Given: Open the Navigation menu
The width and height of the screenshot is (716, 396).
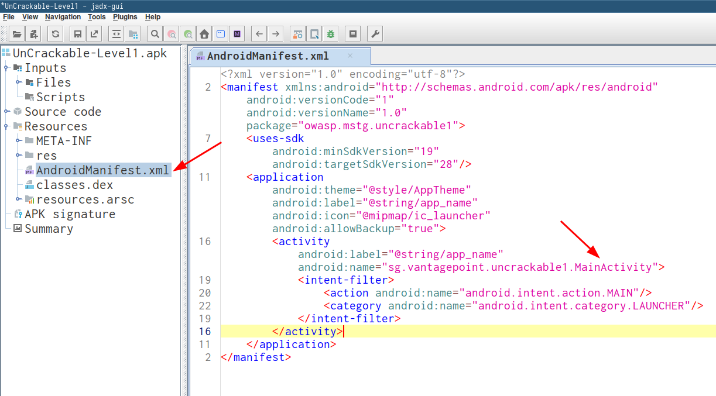Looking at the screenshot, I should [x=63, y=17].
